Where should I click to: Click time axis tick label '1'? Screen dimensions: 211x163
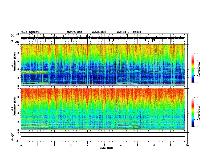tap(38, 145)
